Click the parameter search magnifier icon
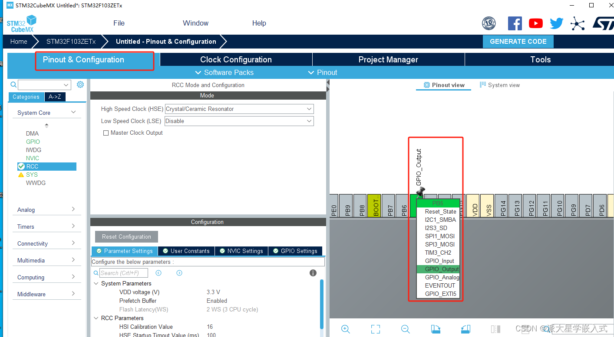614x337 pixels. (96, 273)
